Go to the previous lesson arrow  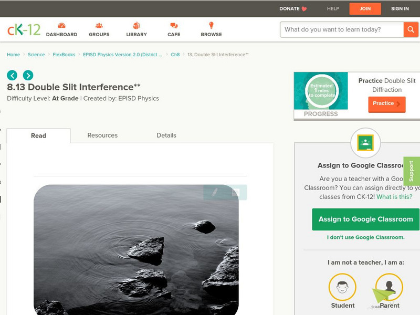tap(12, 75)
